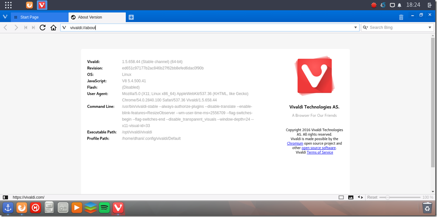The height and width of the screenshot is (217, 437).
Task: Switch to orange browser in top panel
Action: click(x=29, y=5)
